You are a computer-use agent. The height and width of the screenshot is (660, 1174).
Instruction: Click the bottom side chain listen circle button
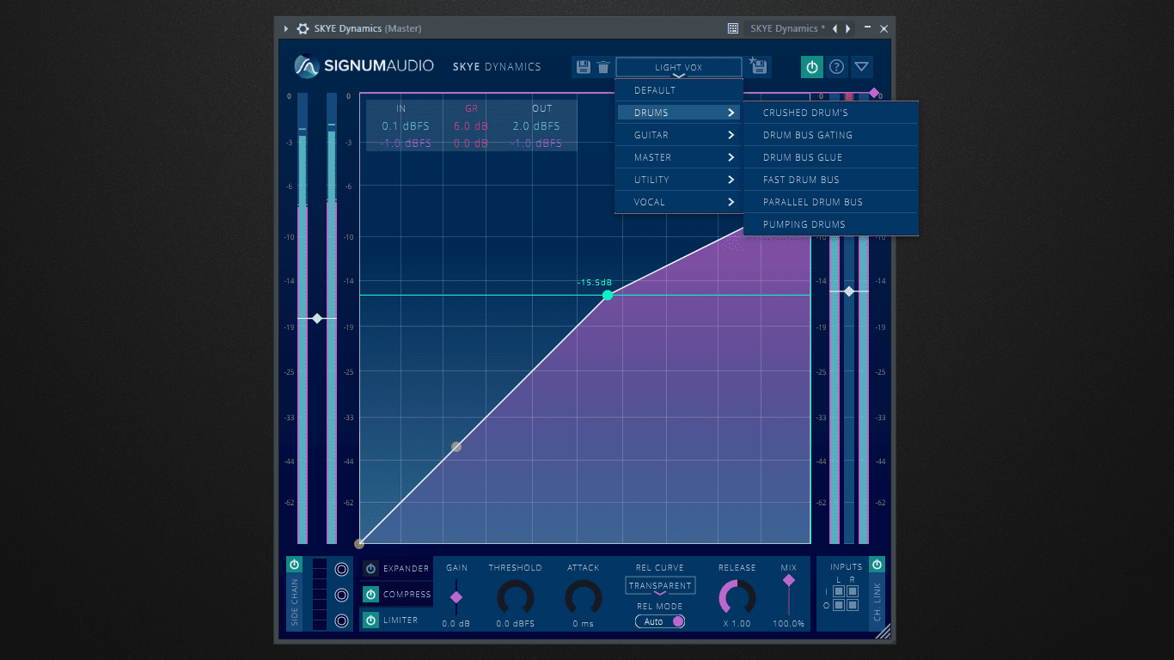point(341,620)
